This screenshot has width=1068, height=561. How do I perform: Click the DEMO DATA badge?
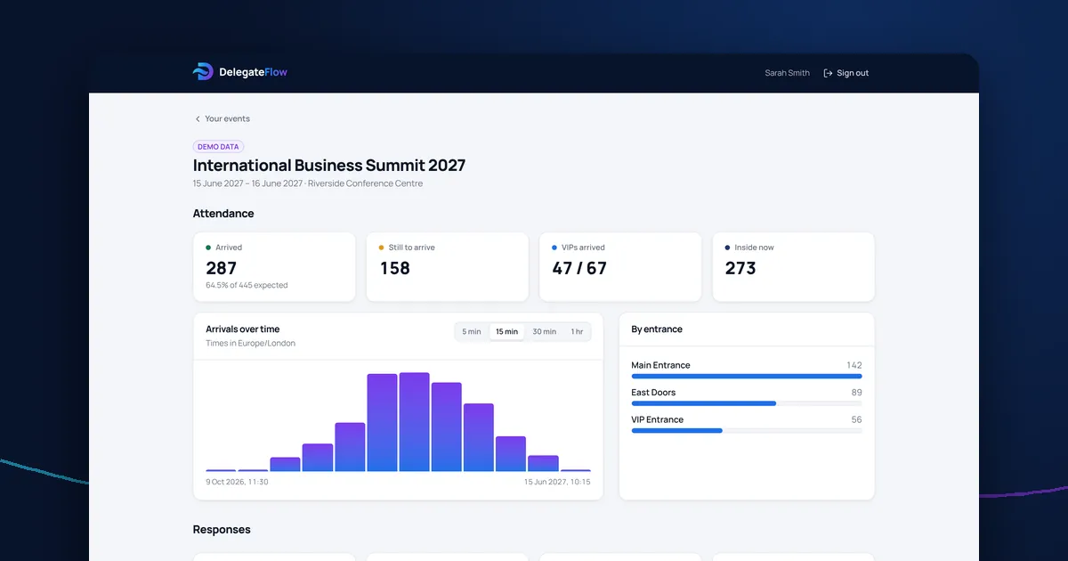pos(218,147)
